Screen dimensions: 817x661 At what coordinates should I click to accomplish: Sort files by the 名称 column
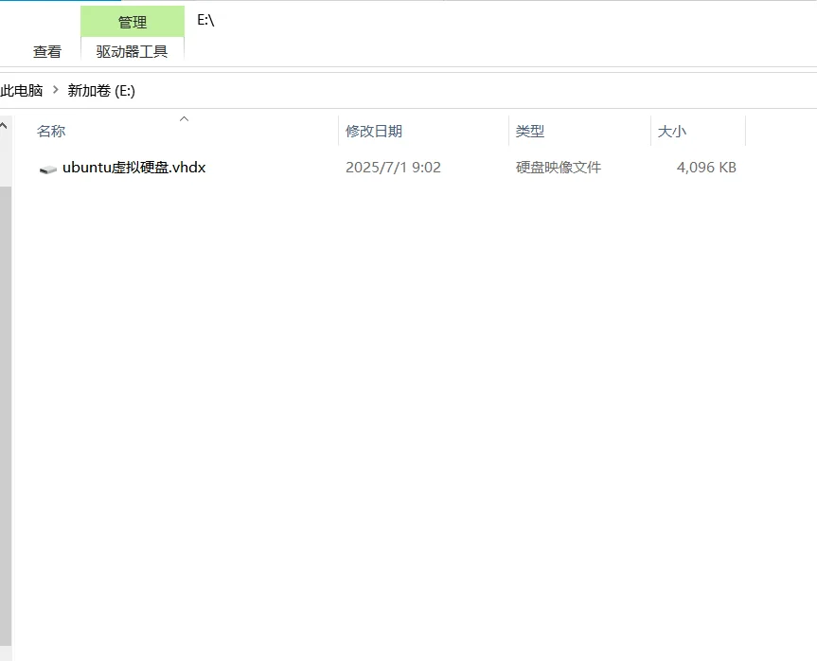(50, 131)
